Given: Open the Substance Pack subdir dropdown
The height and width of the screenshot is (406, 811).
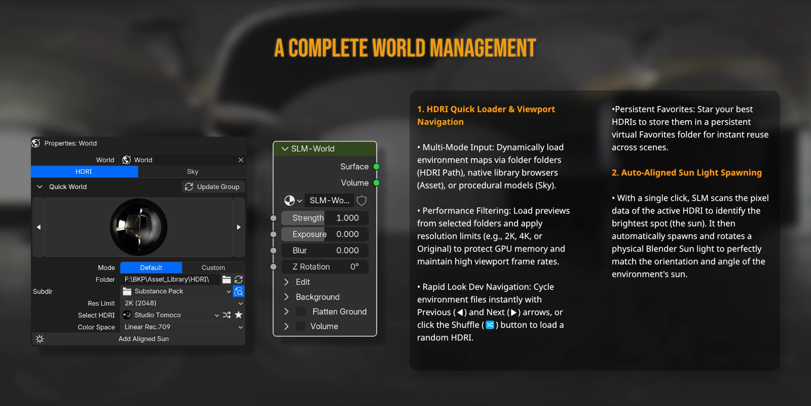Looking at the screenshot, I should pos(176,291).
